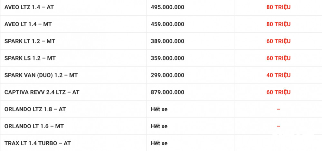Viewport: 322px width, 151px height.
Task: Select the ORLANDO LT 1.6 – MT row name
Action: tap(34, 126)
